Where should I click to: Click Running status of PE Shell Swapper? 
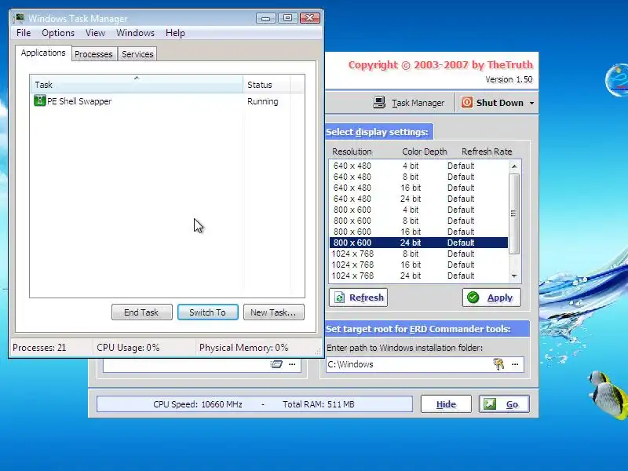[263, 101]
